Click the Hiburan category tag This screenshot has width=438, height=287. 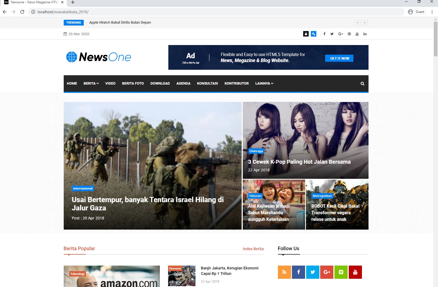tap(255, 196)
